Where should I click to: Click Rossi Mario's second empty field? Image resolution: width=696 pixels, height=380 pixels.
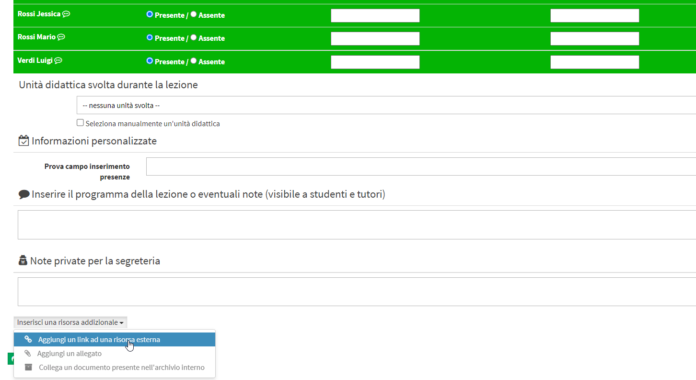pos(595,38)
